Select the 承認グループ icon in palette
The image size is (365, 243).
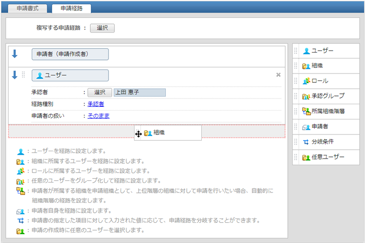[307, 96]
